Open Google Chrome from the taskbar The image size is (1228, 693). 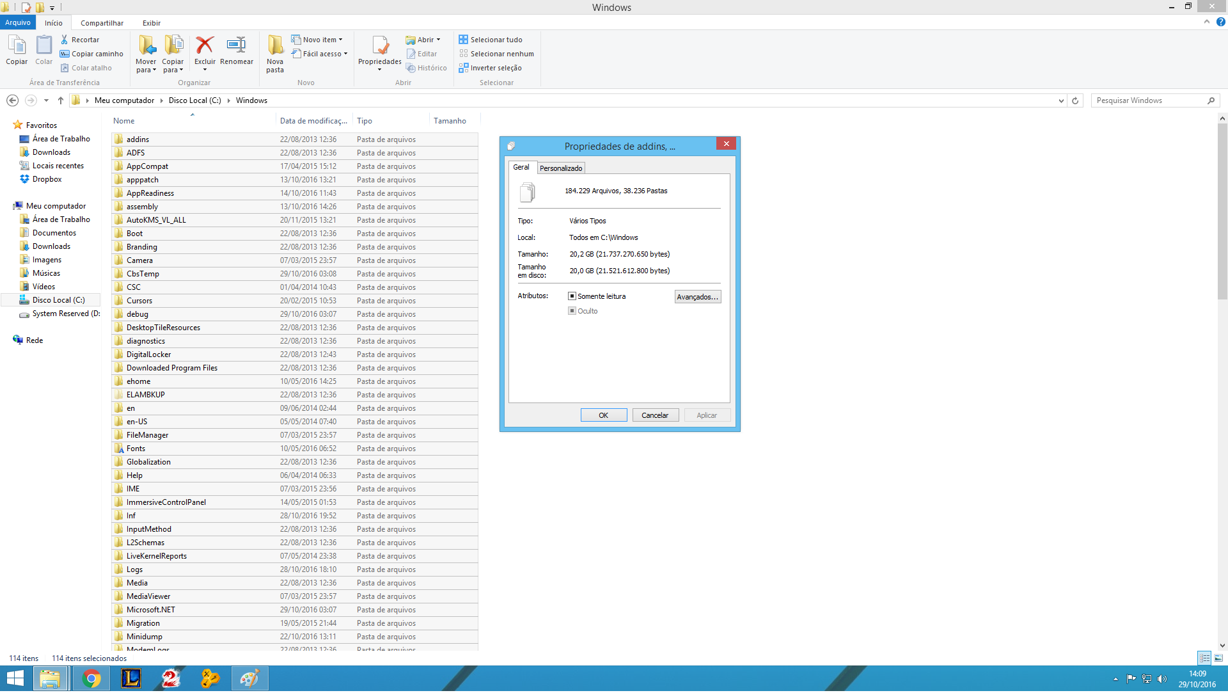point(91,678)
